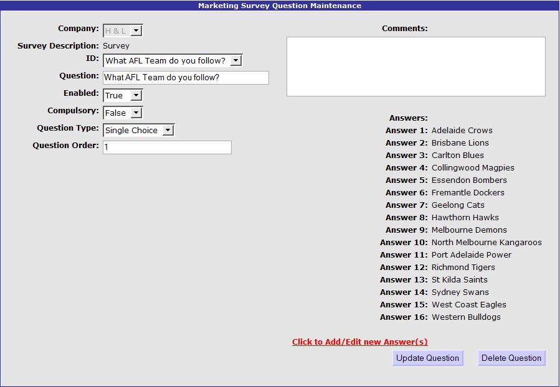Click the West Coast Eagles answer
This screenshot has height=387, width=560.
click(469, 305)
